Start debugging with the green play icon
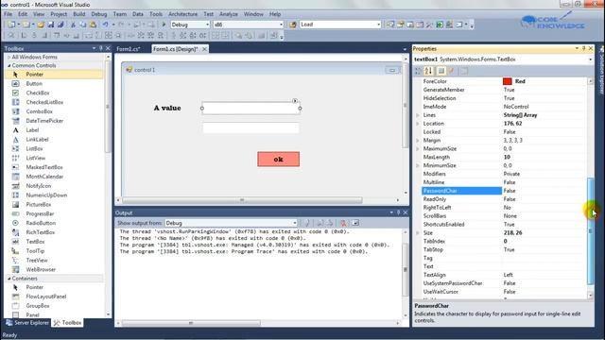This screenshot has height=340, width=605. point(164,25)
